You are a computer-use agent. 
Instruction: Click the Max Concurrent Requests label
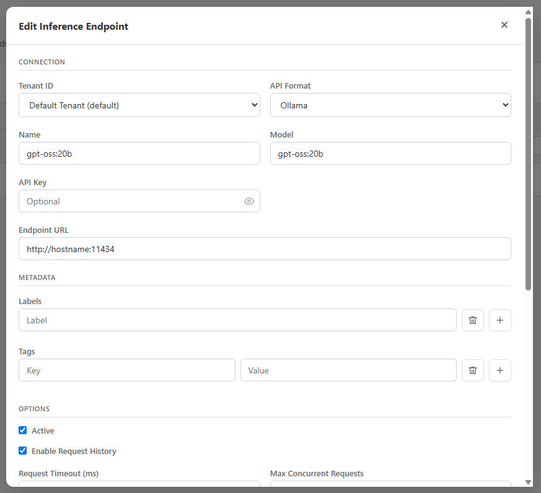point(317,474)
